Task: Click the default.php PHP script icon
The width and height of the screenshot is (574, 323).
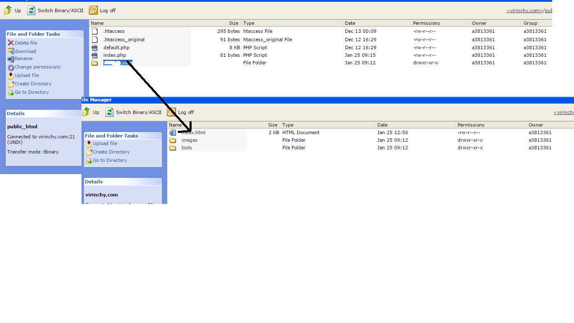Action: [95, 47]
